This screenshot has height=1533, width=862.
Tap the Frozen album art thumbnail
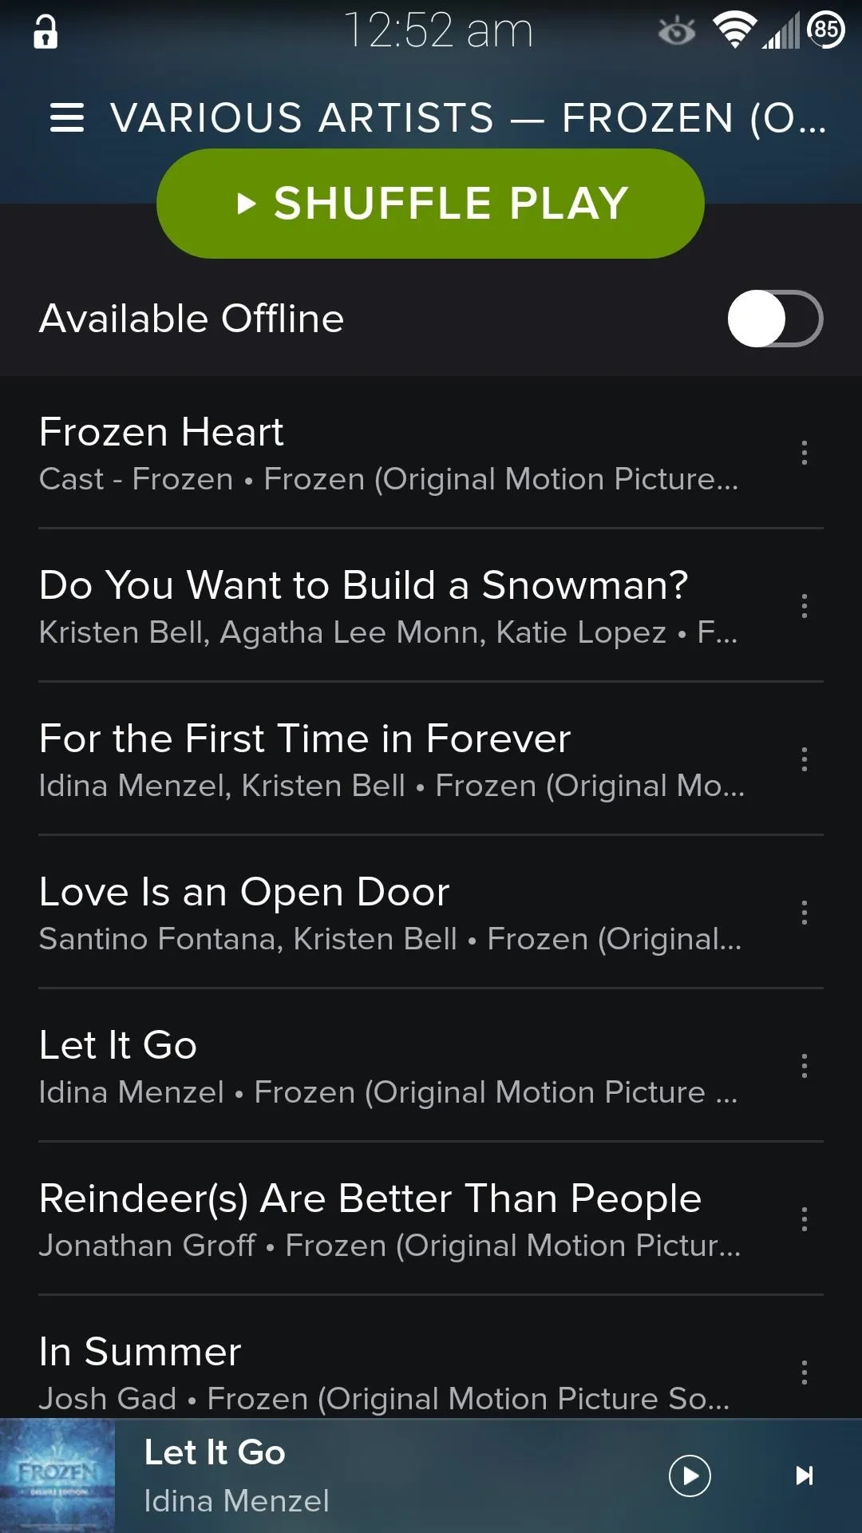click(x=57, y=1476)
